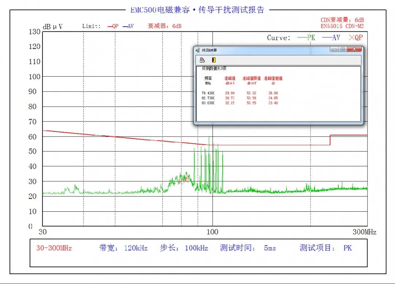
Task: Click the printer icon in results window
Action: [x=202, y=60]
